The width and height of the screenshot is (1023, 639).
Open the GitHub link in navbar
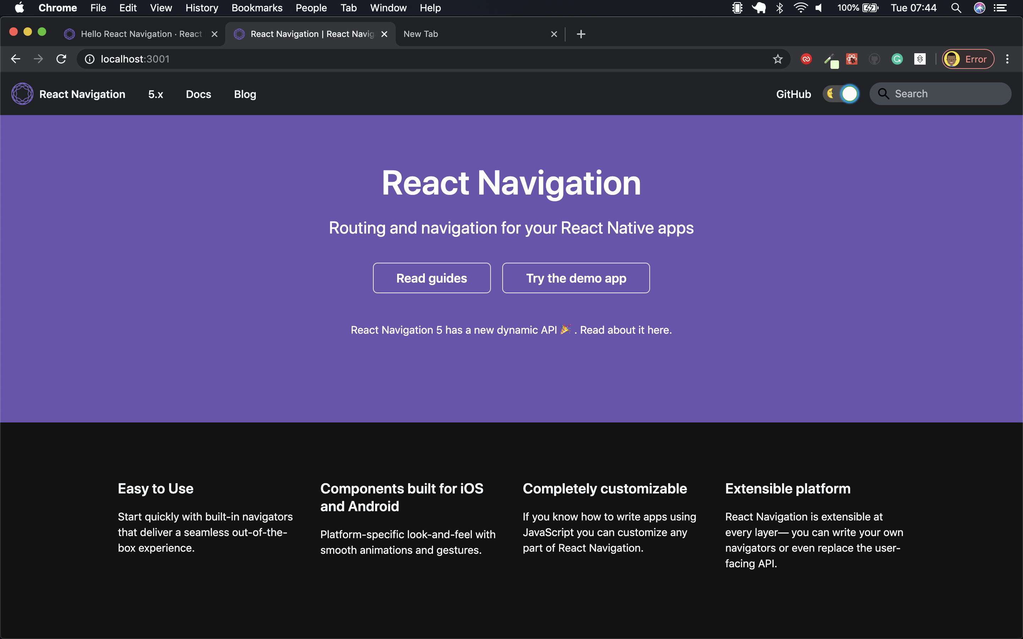tap(794, 94)
